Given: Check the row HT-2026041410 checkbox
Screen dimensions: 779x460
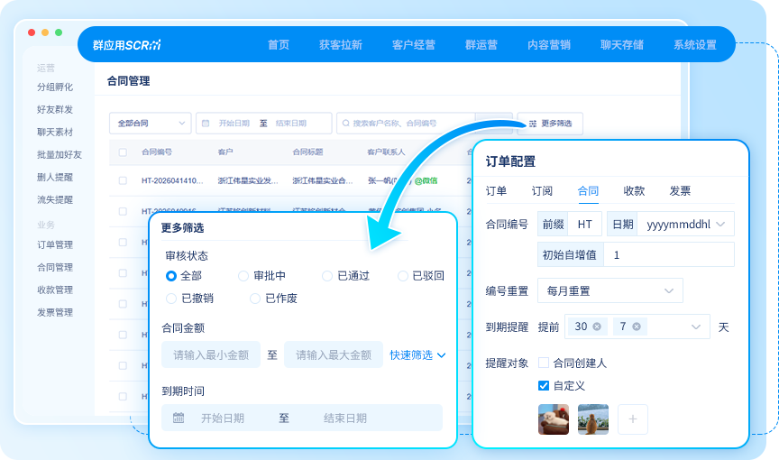Looking at the screenshot, I should [x=123, y=180].
